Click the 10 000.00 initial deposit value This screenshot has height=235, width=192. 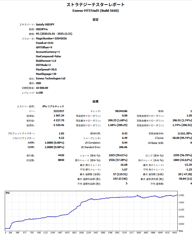42,88
